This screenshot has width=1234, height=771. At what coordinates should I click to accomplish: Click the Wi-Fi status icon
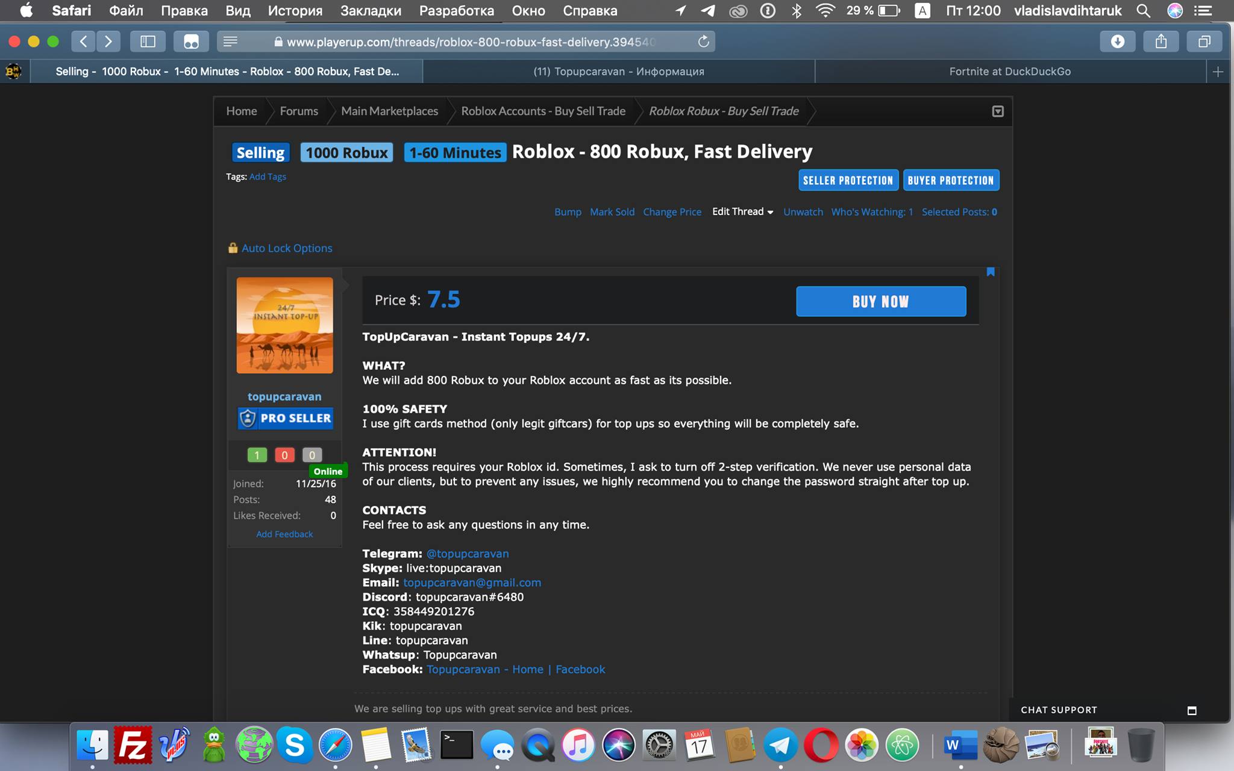(825, 10)
